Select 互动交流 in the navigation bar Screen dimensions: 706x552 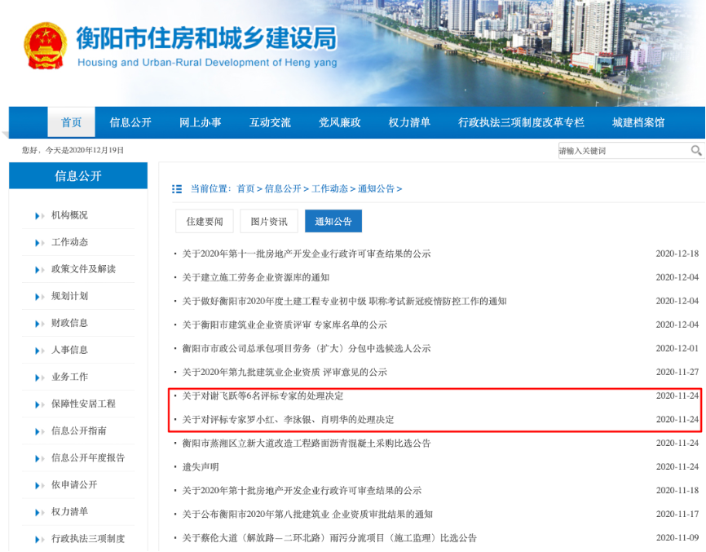coord(270,122)
